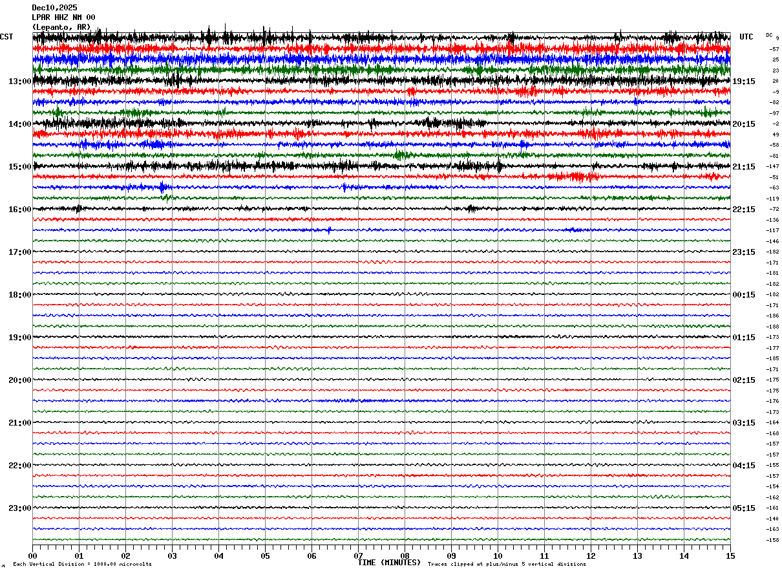This screenshot has height=573, width=782.
Task: Select the 18:00 CST time label
Action: (20, 295)
